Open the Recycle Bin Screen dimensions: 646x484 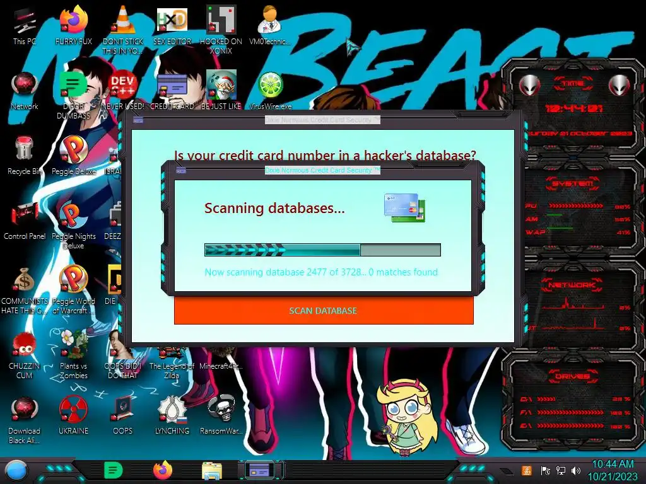click(25, 156)
